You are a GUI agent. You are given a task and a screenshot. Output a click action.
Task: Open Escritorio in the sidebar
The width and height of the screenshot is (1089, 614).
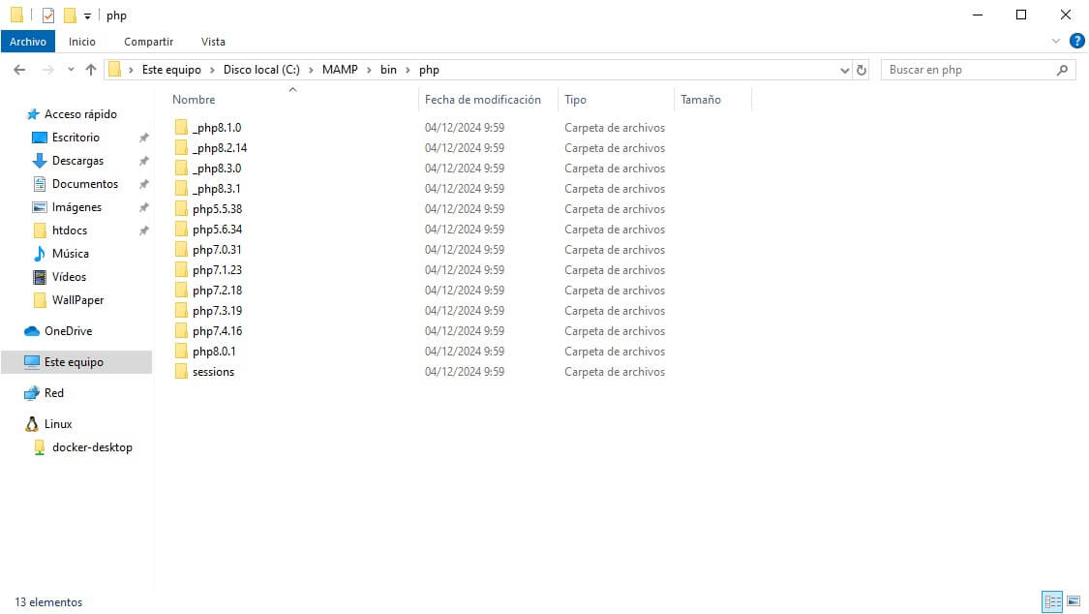(76, 138)
